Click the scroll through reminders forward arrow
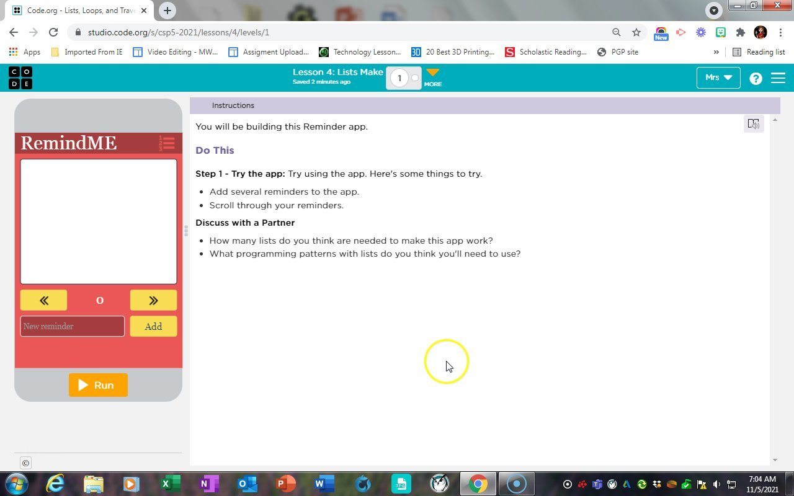794x496 pixels. pos(153,299)
